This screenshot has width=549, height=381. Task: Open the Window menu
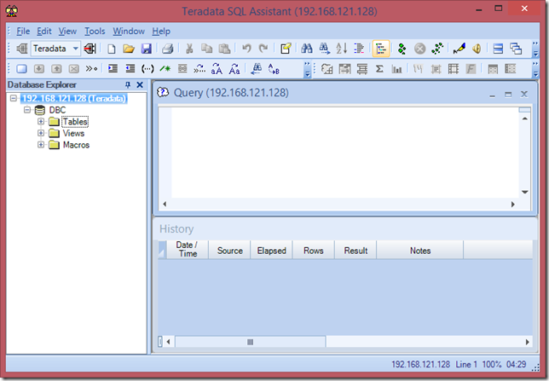pos(129,32)
